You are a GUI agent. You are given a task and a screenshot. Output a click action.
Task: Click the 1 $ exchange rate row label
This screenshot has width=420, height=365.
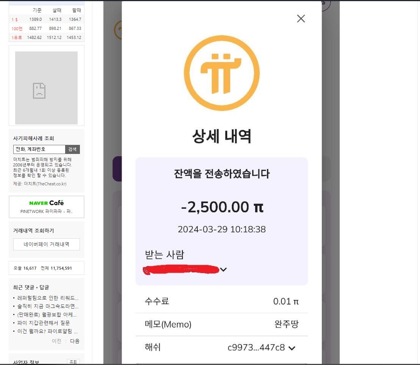pyautogui.click(x=15, y=20)
